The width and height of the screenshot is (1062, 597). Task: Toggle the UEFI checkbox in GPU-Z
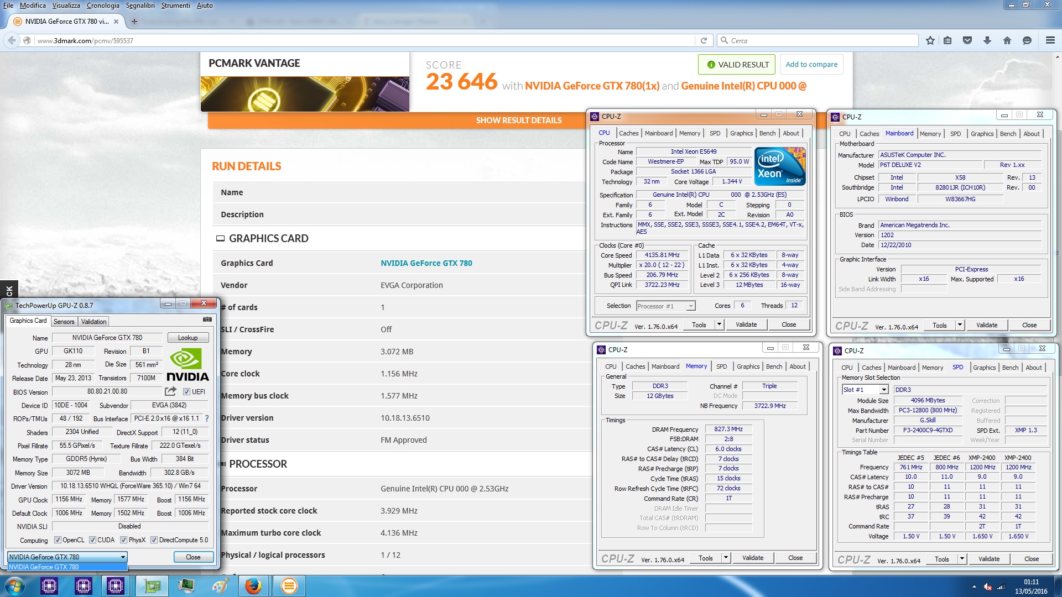tap(187, 392)
